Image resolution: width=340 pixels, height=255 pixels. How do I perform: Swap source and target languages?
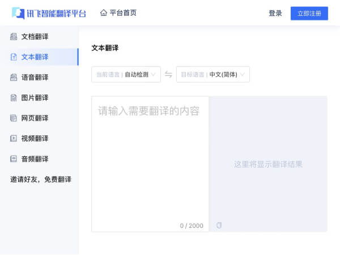coord(168,74)
